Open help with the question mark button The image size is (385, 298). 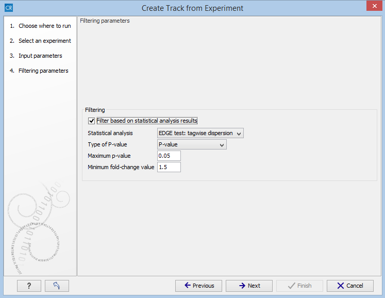[29, 286]
